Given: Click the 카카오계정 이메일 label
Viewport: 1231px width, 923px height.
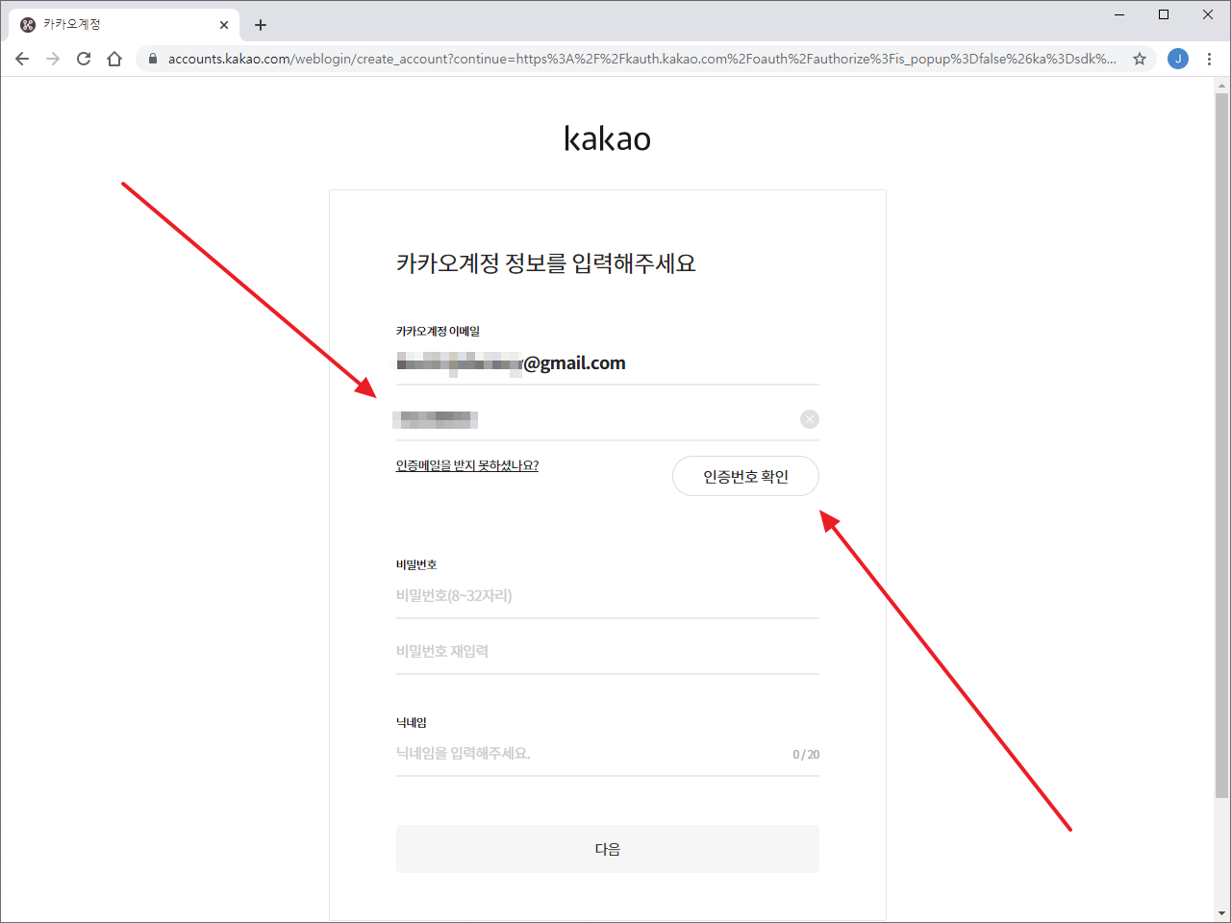Looking at the screenshot, I should point(438,331).
